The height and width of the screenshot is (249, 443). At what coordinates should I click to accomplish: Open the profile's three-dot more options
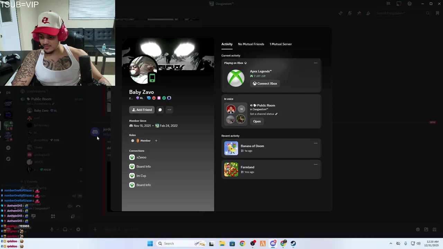[169, 110]
